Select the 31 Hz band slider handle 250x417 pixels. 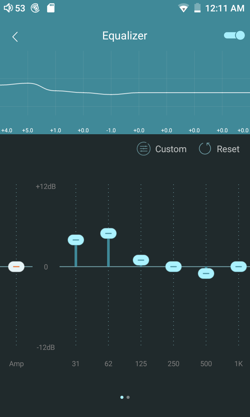pos(76,240)
